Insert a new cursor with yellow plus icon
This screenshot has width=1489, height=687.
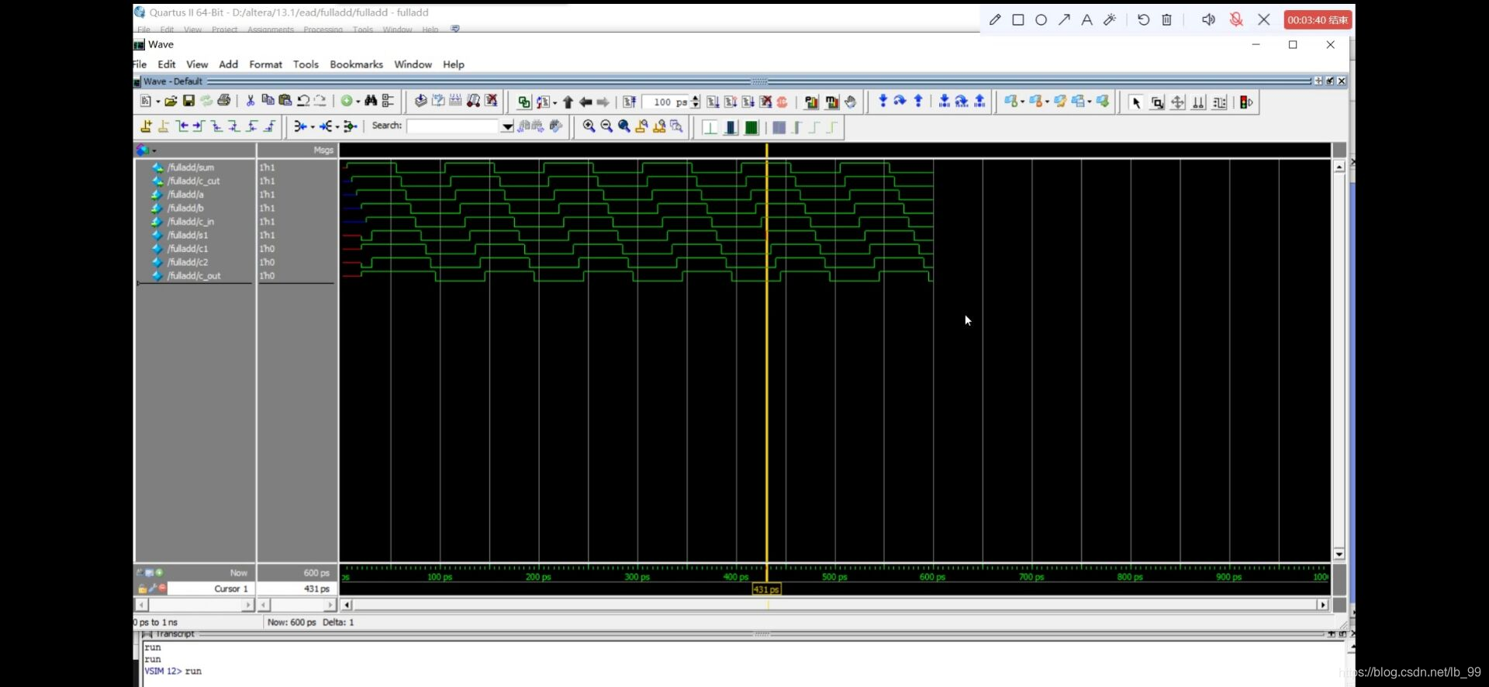146,126
